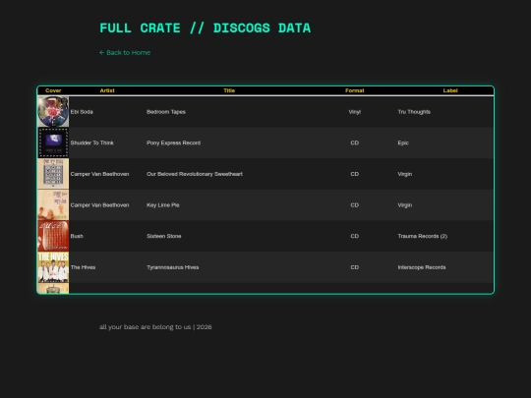Select the Trauma Records (2) label cell
Image resolution: width=531 pixels, height=398 pixels.
[423, 236]
